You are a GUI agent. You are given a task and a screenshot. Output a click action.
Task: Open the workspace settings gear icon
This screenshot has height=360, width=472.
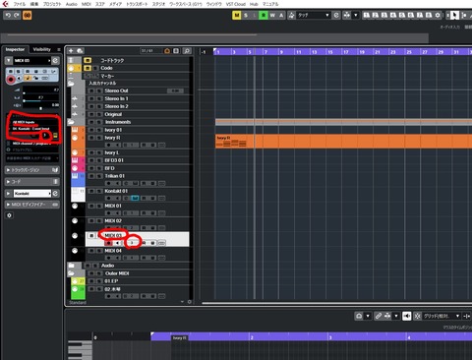[x=438, y=15]
